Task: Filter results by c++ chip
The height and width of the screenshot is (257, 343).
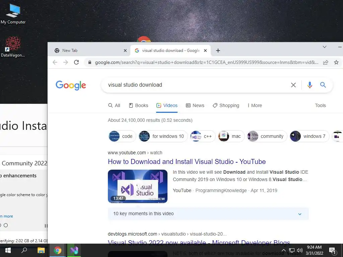Action: coord(202,136)
